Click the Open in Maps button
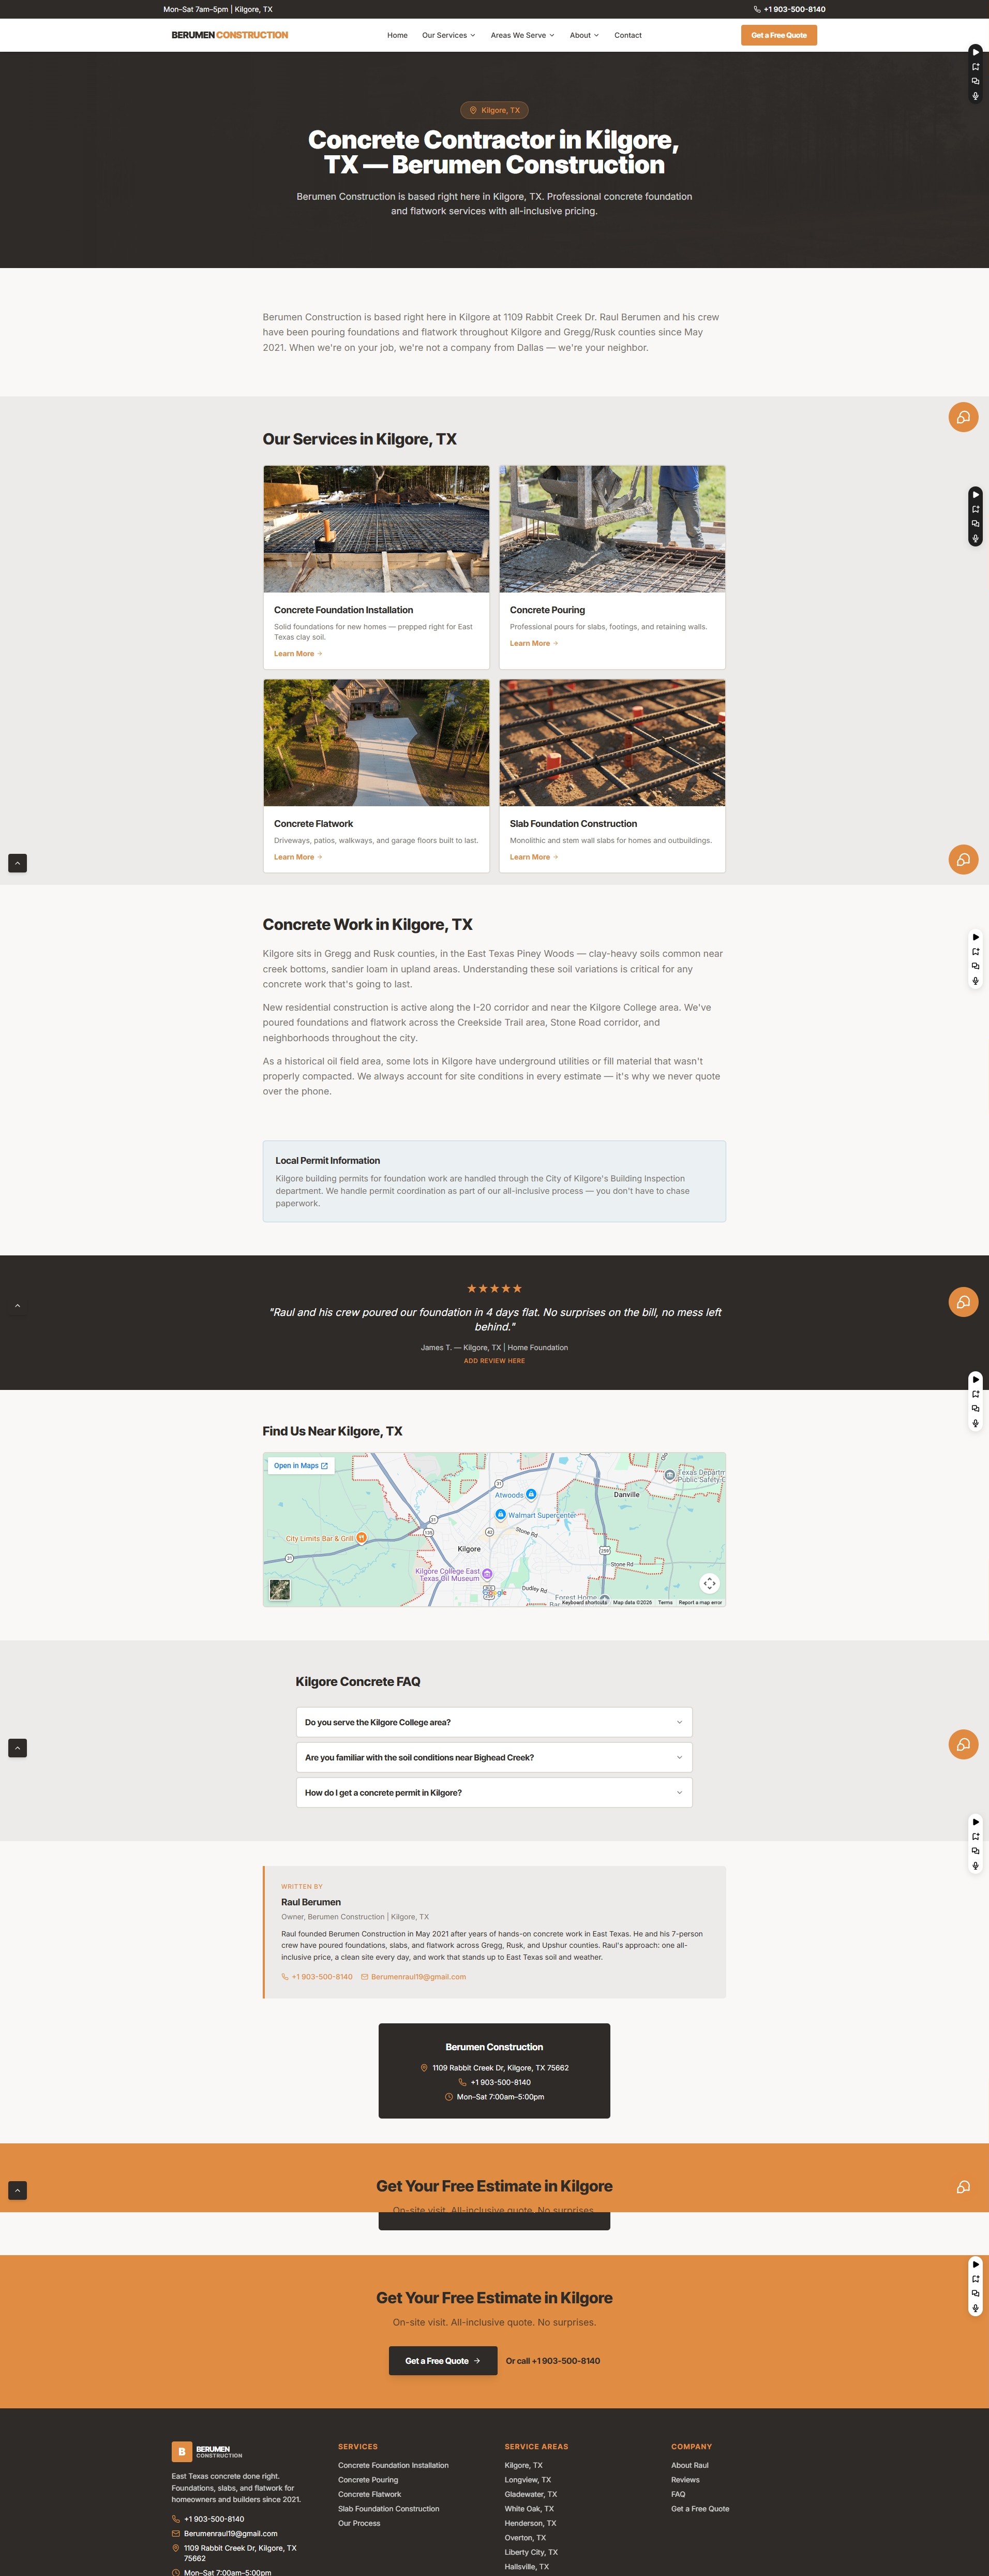 click(x=301, y=1465)
